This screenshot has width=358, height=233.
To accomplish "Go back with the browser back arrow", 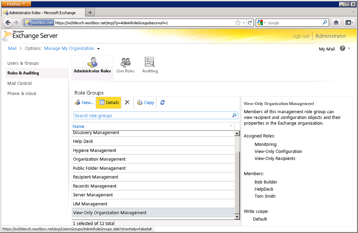I will point(8,23).
